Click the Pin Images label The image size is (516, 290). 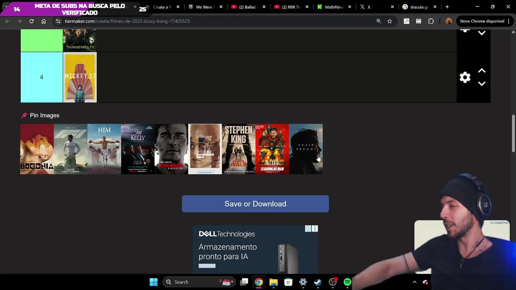pos(44,116)
